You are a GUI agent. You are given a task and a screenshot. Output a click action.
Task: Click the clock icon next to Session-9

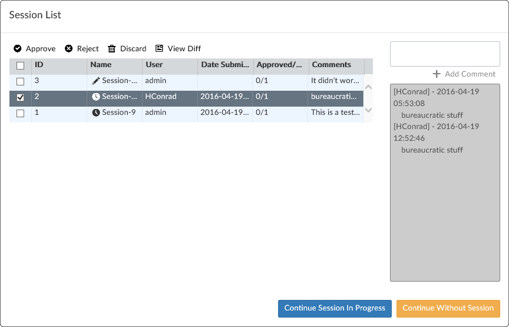(x=96, y=113)
